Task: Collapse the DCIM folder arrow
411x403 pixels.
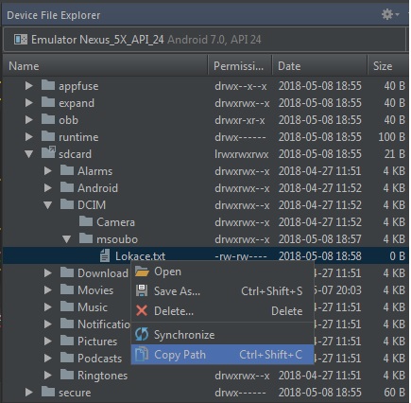Action: point(48,205)
